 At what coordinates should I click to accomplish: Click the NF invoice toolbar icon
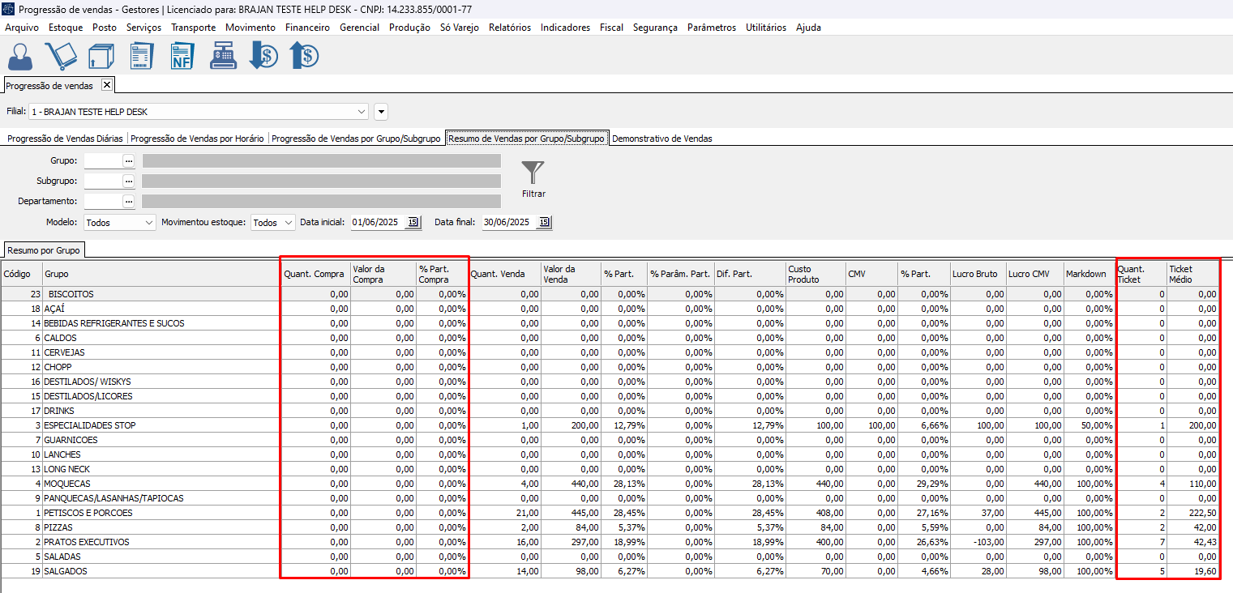(x=182, y=56)
